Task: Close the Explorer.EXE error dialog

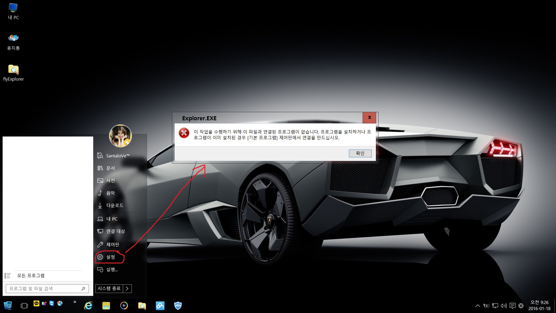Action: coord(369,118)
